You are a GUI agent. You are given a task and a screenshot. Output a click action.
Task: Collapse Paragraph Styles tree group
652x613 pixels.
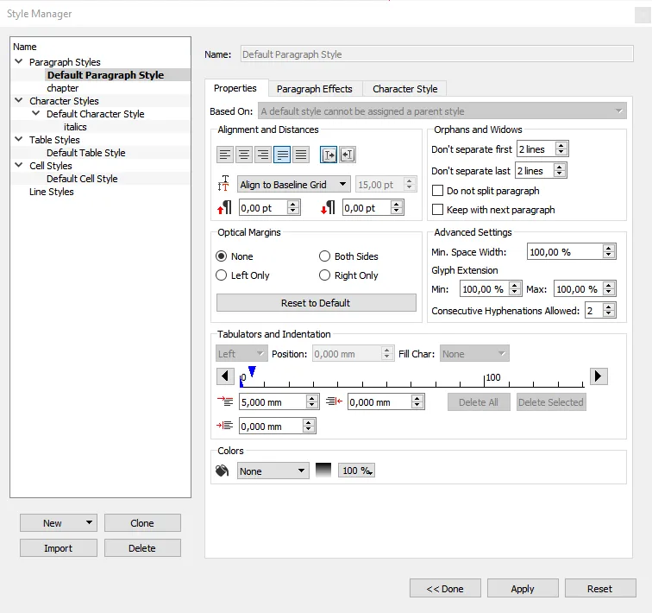click(x=19, y=61)
